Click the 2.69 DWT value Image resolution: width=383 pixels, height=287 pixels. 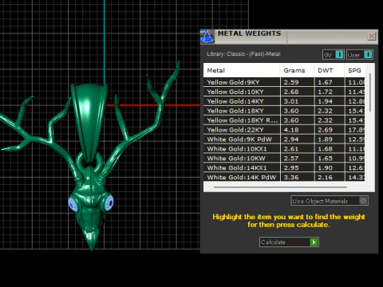[x=325, y=130]
